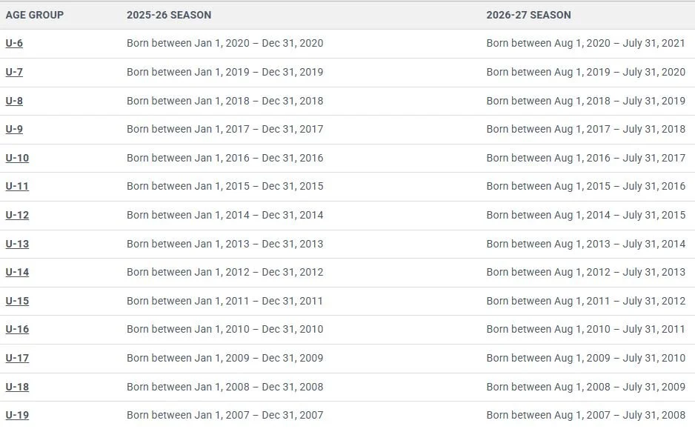Follow the U-17 link
This screenshot has width=695, height=429.
click(x=17, y=358)
